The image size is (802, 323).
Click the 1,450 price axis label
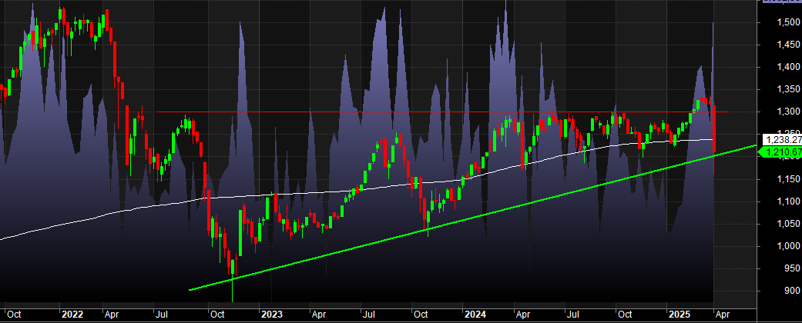(x=780, y=45)
